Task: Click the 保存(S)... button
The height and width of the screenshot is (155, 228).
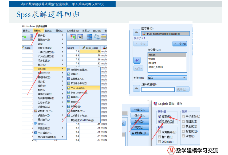Action: tap(140, 115)
